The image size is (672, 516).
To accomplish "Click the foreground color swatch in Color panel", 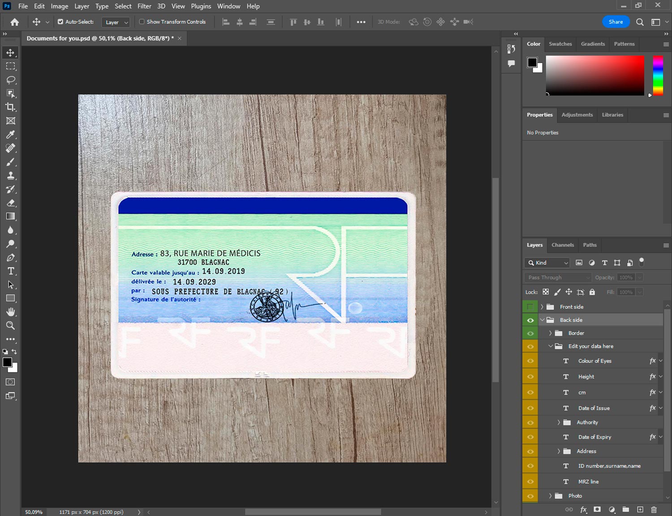I will (532, 62).
